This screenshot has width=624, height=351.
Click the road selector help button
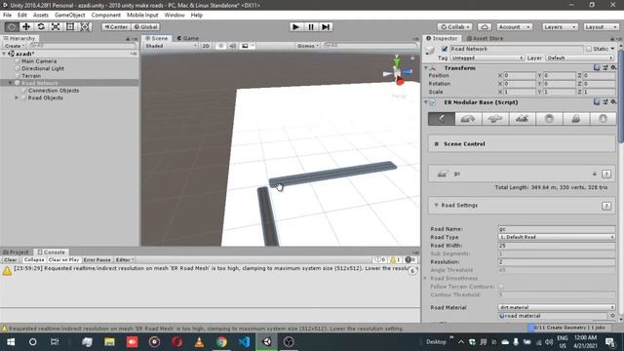click(606, 174)
